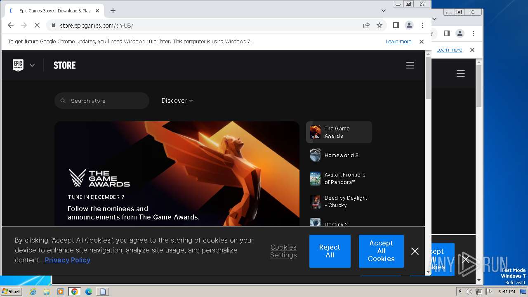
Task: Show hidden tray icons arrow
Action: tap(460, 292)
